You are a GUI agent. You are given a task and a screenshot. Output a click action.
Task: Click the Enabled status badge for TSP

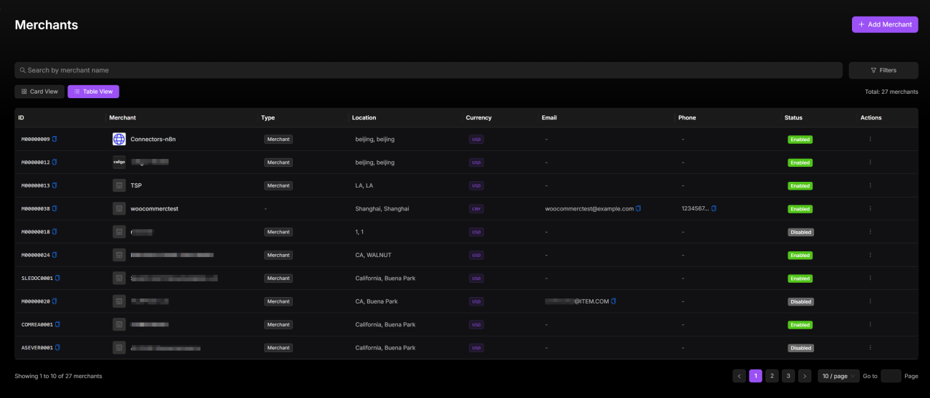[x=800, y=185]
